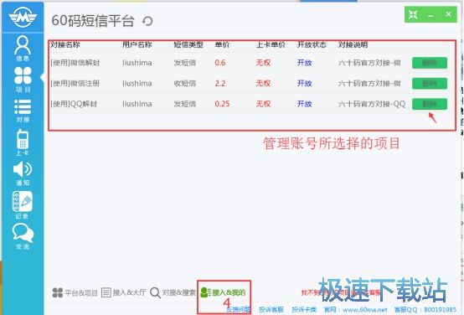Delete the 微信注册 row with green button
Viewport: 464px width, 315px height.
click(430, 84)
